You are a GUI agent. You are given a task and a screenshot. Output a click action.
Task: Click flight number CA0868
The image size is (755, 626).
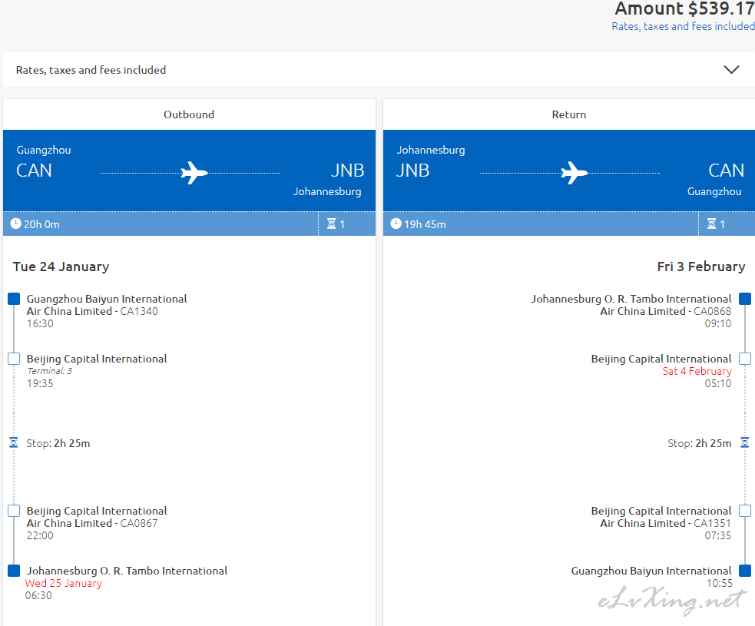pyautogui.click(x=713, y=311)
